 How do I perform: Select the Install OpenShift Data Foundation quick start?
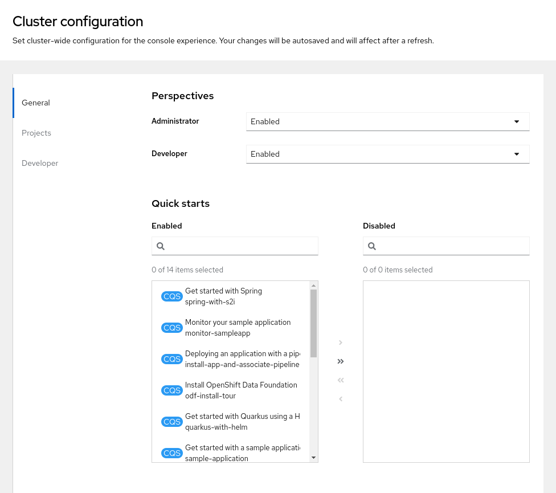point(241,390)
